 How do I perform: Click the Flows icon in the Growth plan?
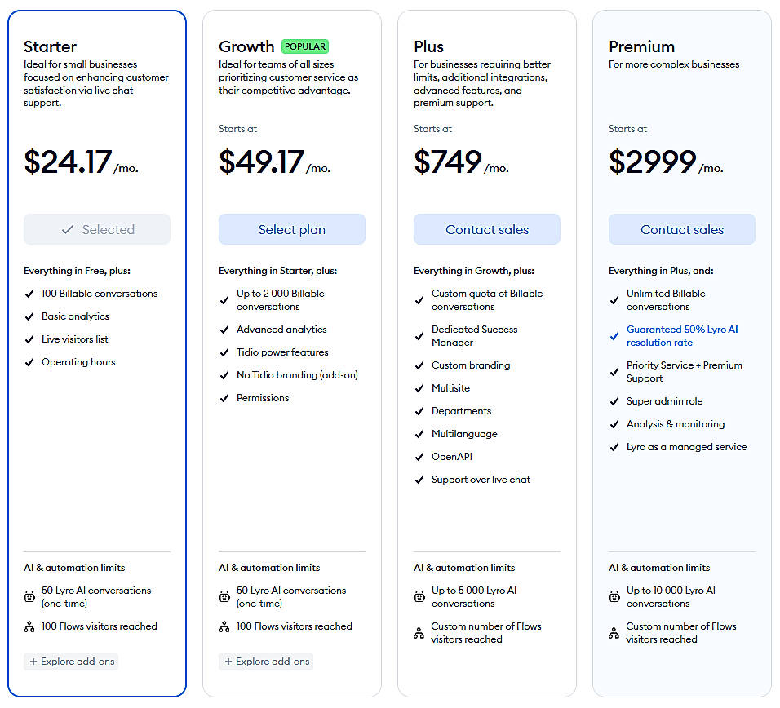pos(224,626)
